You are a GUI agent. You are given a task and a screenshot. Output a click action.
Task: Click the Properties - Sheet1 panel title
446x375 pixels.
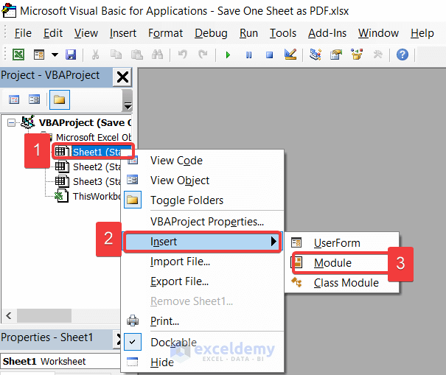47,337
